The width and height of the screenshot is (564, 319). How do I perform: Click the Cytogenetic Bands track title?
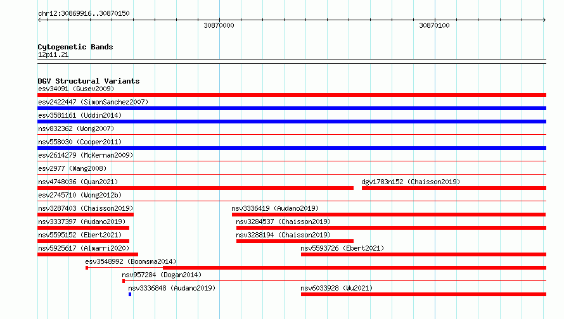click(75, 47)
